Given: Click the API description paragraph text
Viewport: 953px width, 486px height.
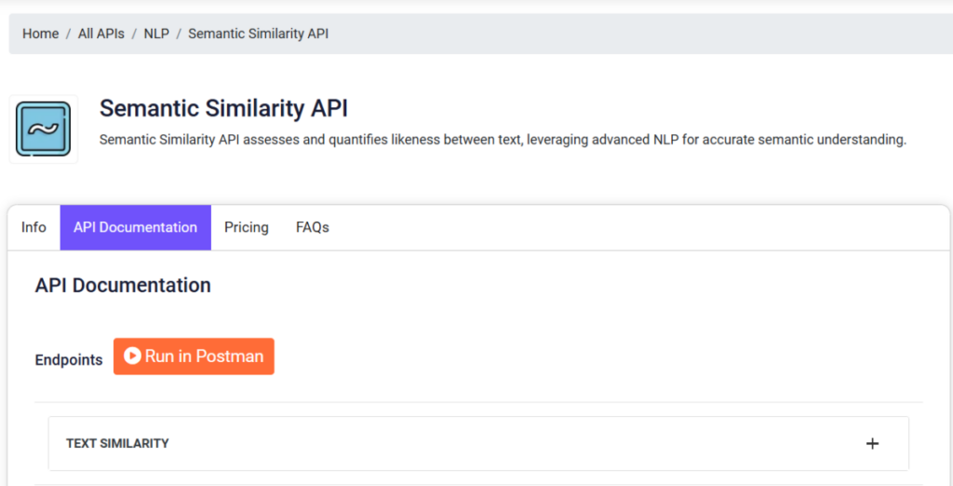Looking at the screenshot, I should (503, 140).
